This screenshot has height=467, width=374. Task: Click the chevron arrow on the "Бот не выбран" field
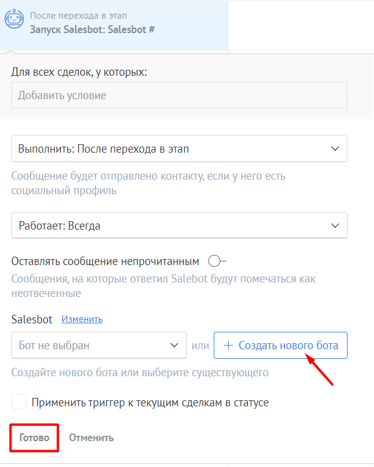coord(174,346)
